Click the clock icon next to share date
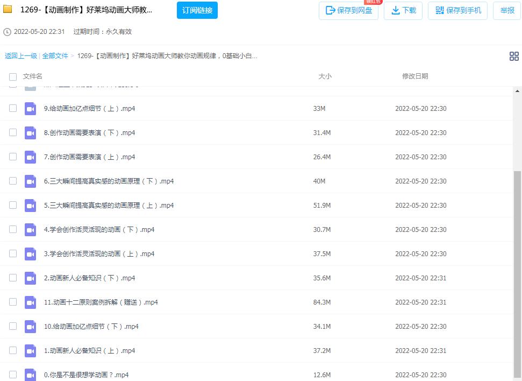This screenshot has height=381, width=522. [x=7, y=32]
